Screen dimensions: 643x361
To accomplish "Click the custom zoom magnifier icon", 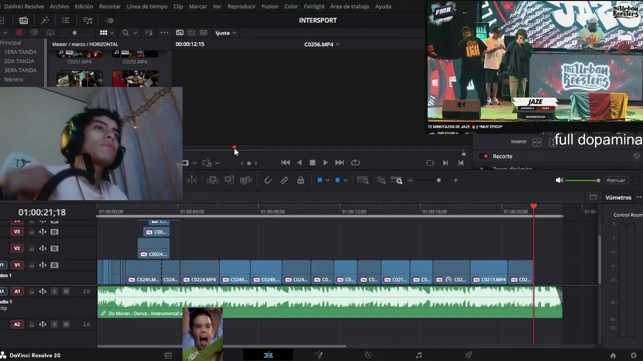I will (x=396, y=180).
